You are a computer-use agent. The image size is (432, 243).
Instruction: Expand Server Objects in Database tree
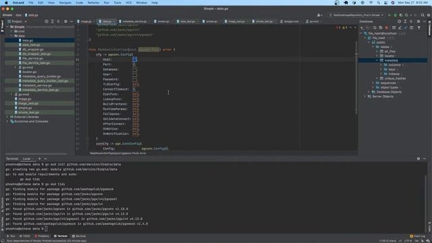[x=365, y=97]
